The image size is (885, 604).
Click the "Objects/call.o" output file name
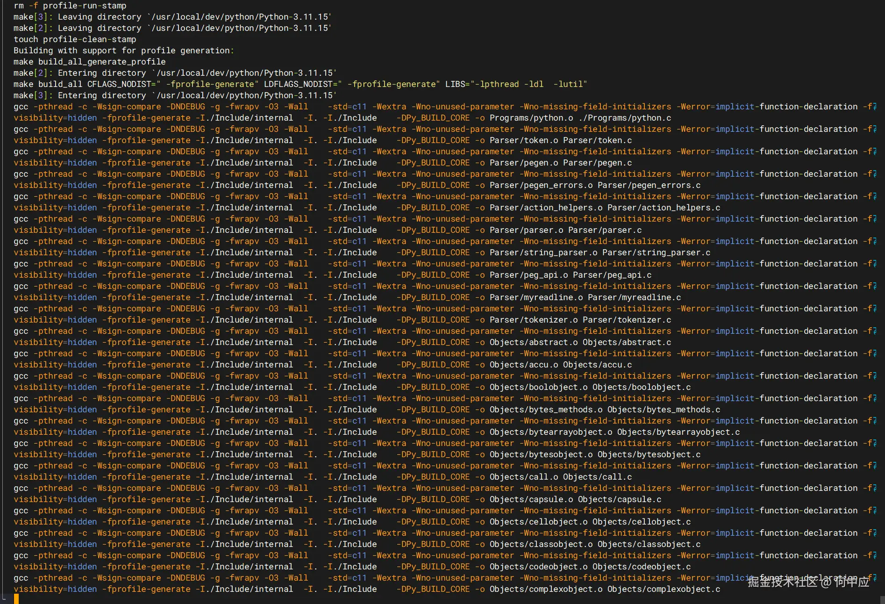[x=524, y=477]
